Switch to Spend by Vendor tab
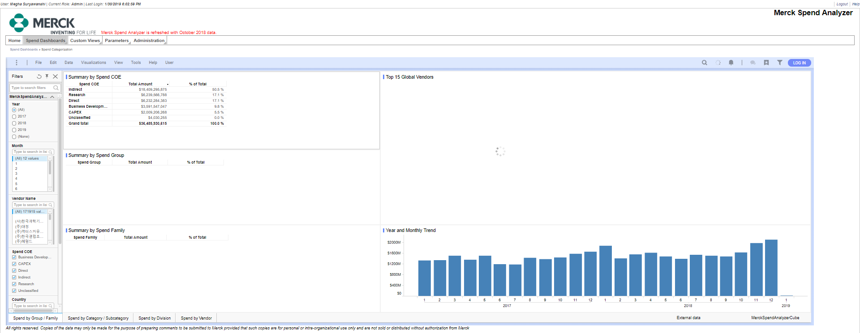The width and height of the screenshot is (860, 333). pos(196,318)
